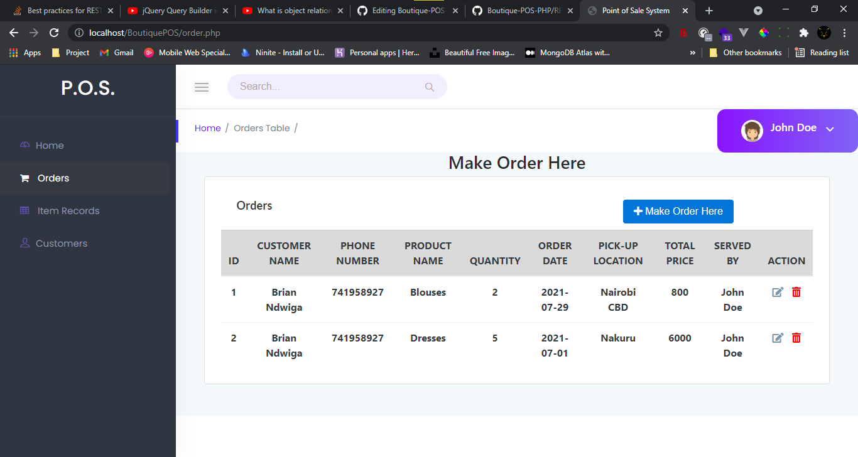Switch to the Best practices for REST tab
858x457 pixels.
click(x=63, y=11)
